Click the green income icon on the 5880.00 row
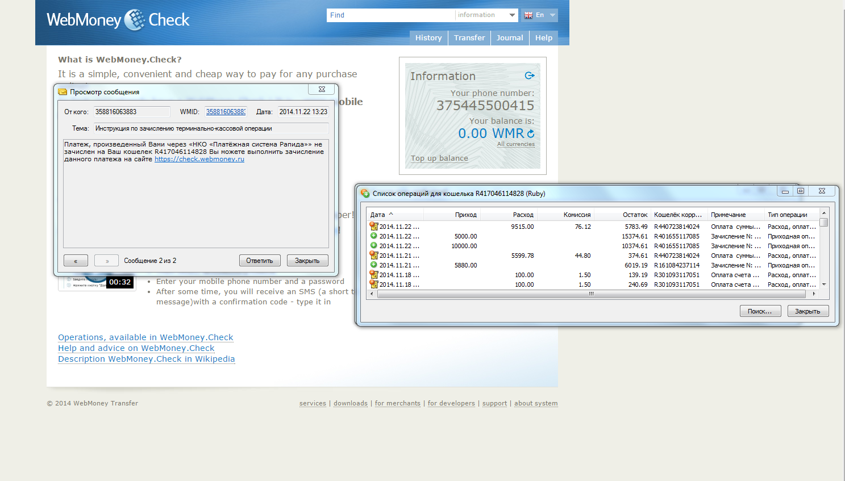The width and height of the screenshot is (845, 481). 373,265
